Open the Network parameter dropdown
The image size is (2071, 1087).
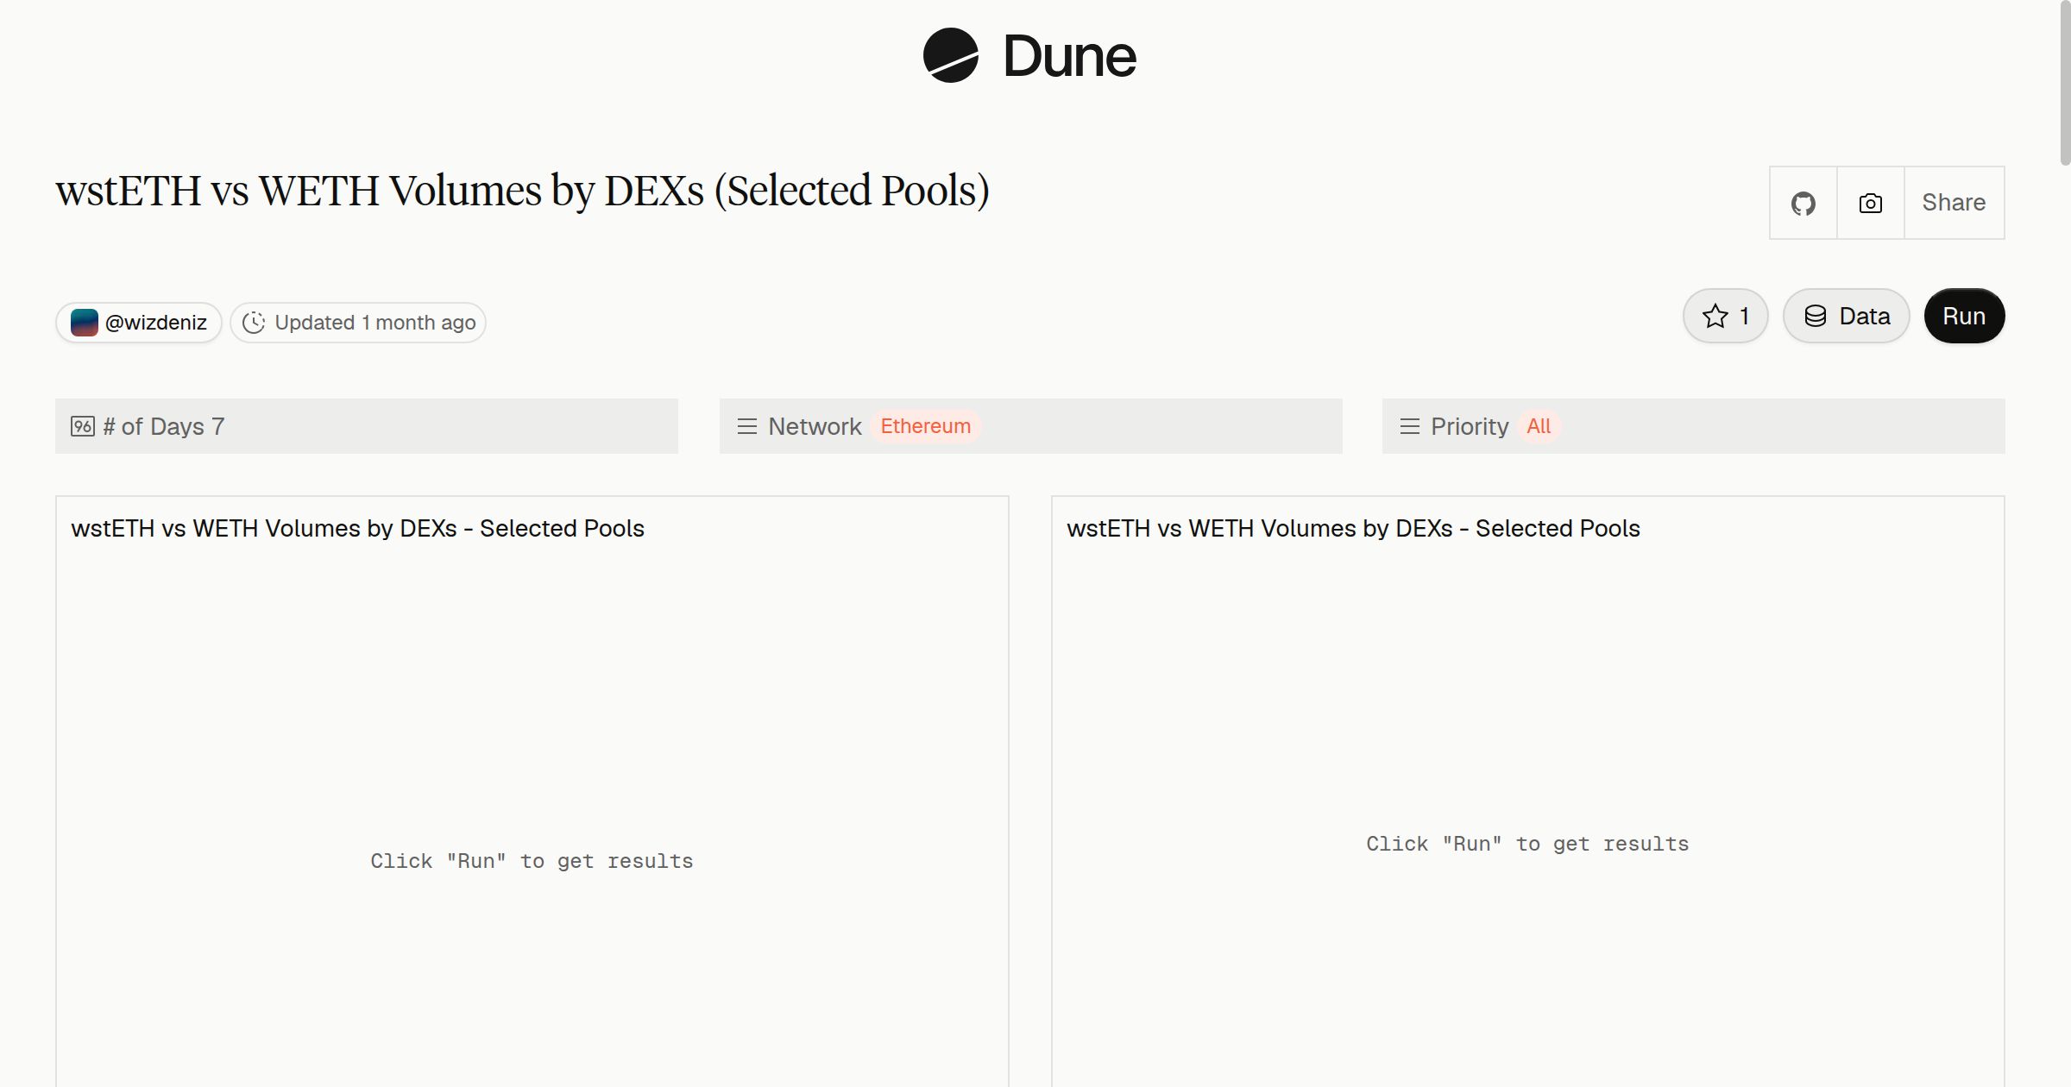coord(1030,426)
